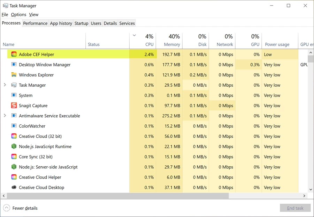Click the Node.js: Server-side JavaScript icon

coord(14,167)
